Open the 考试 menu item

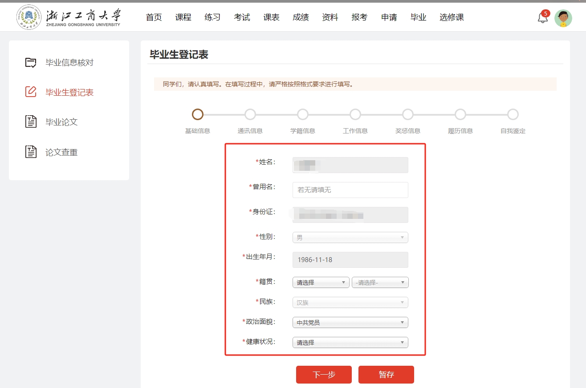pos(242,17)
